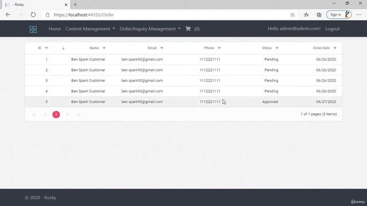Click the lock icon in address bar
The height and width of the screenshot is (206, 367).
click(48, 15)
